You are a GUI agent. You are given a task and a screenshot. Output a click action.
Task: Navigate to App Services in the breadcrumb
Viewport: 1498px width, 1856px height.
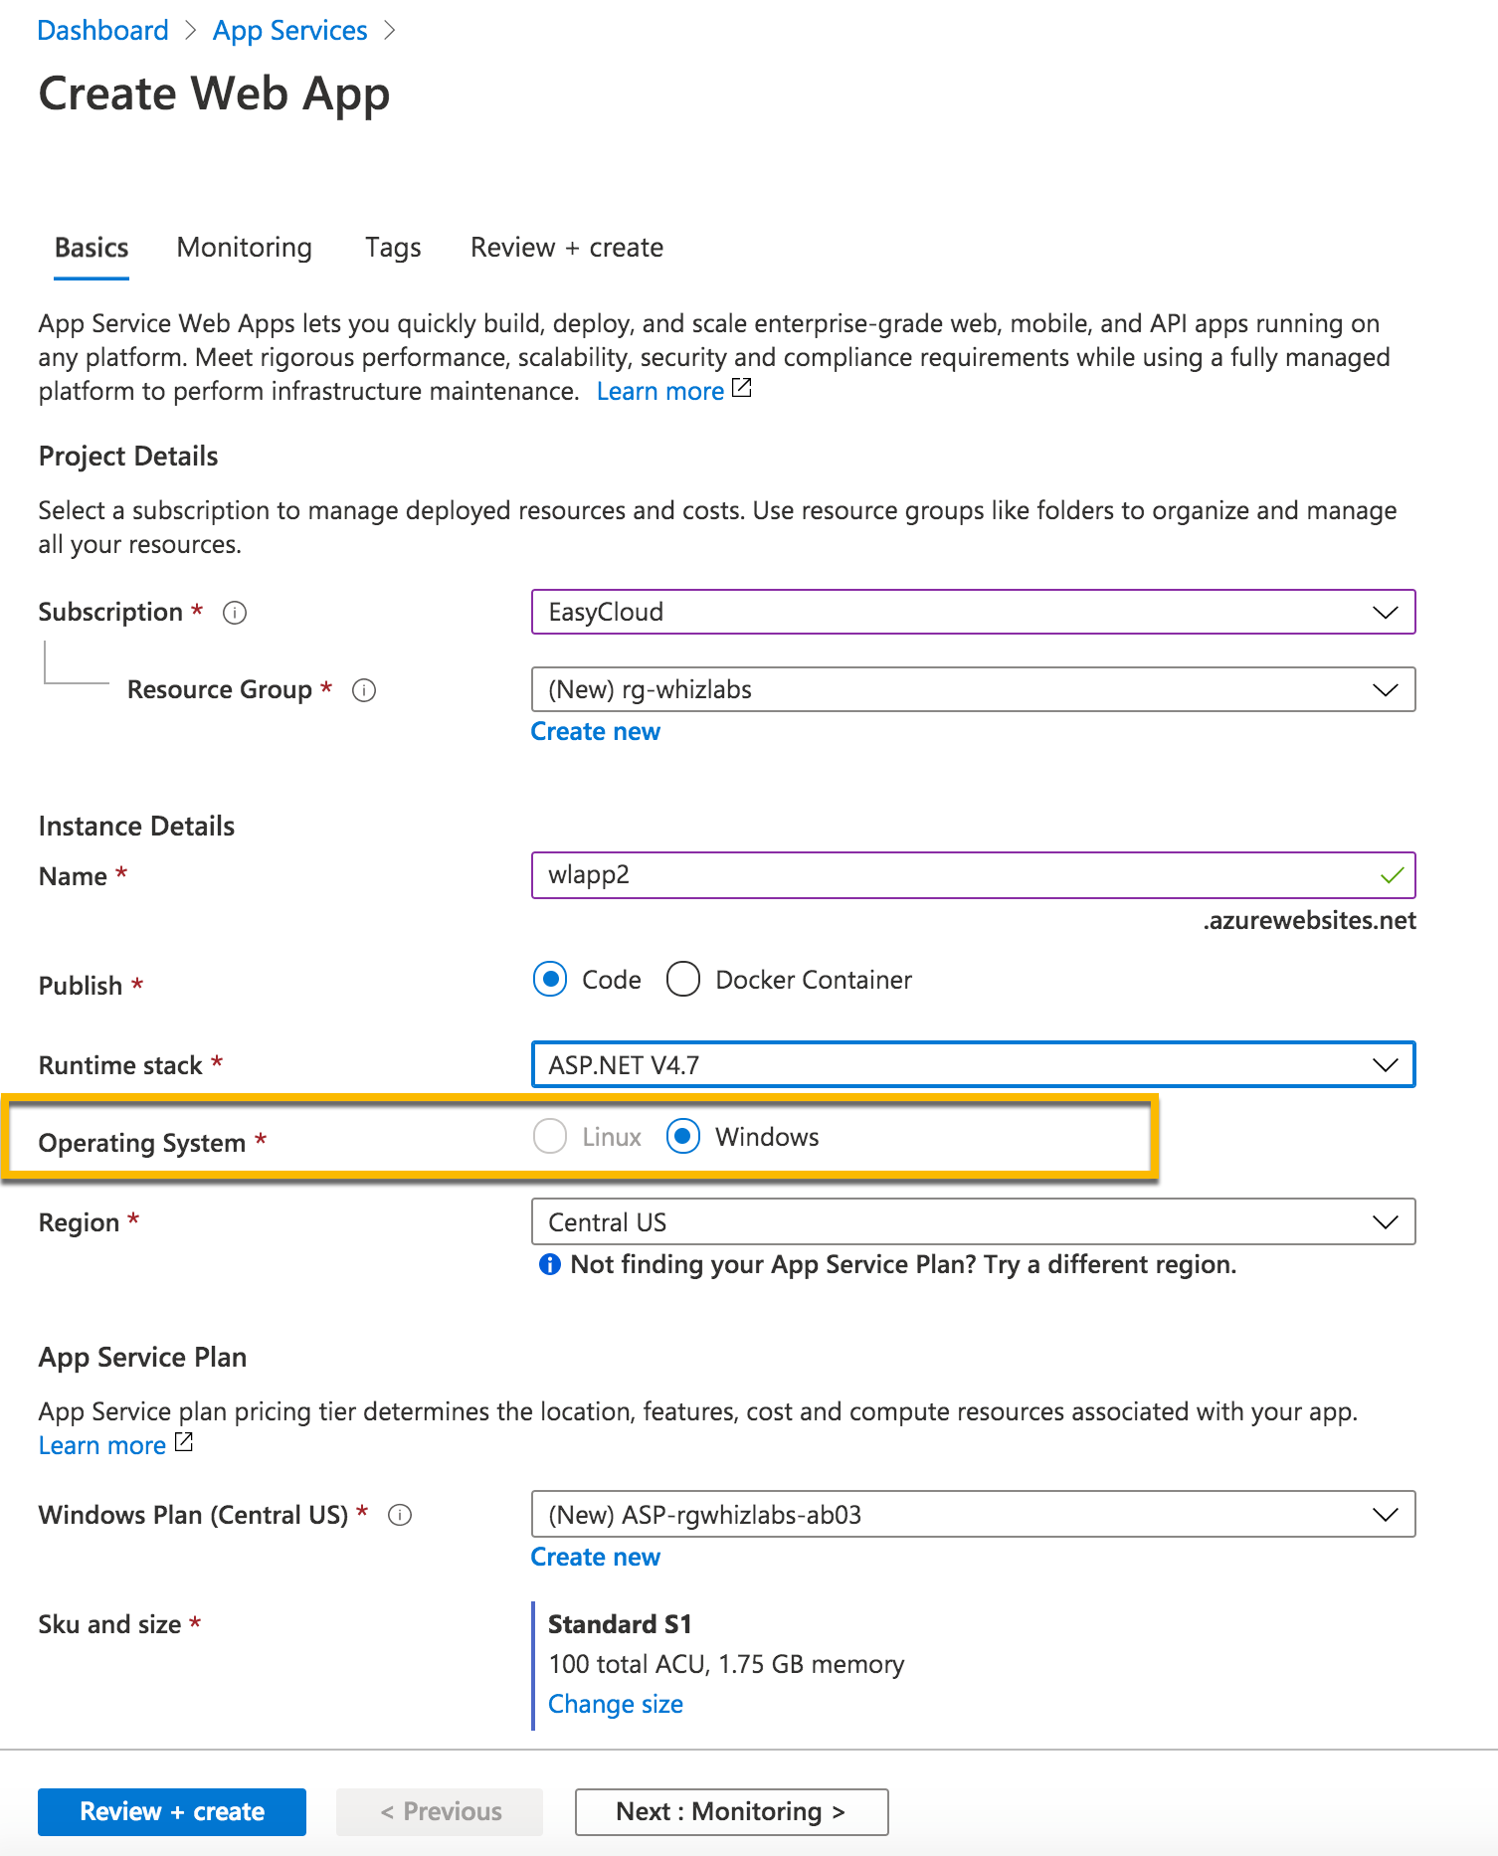pyautogui.click(x=290, y=31)
